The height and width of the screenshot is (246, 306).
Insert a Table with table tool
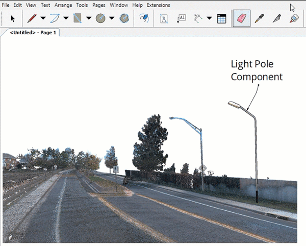[x=221, y=18]
